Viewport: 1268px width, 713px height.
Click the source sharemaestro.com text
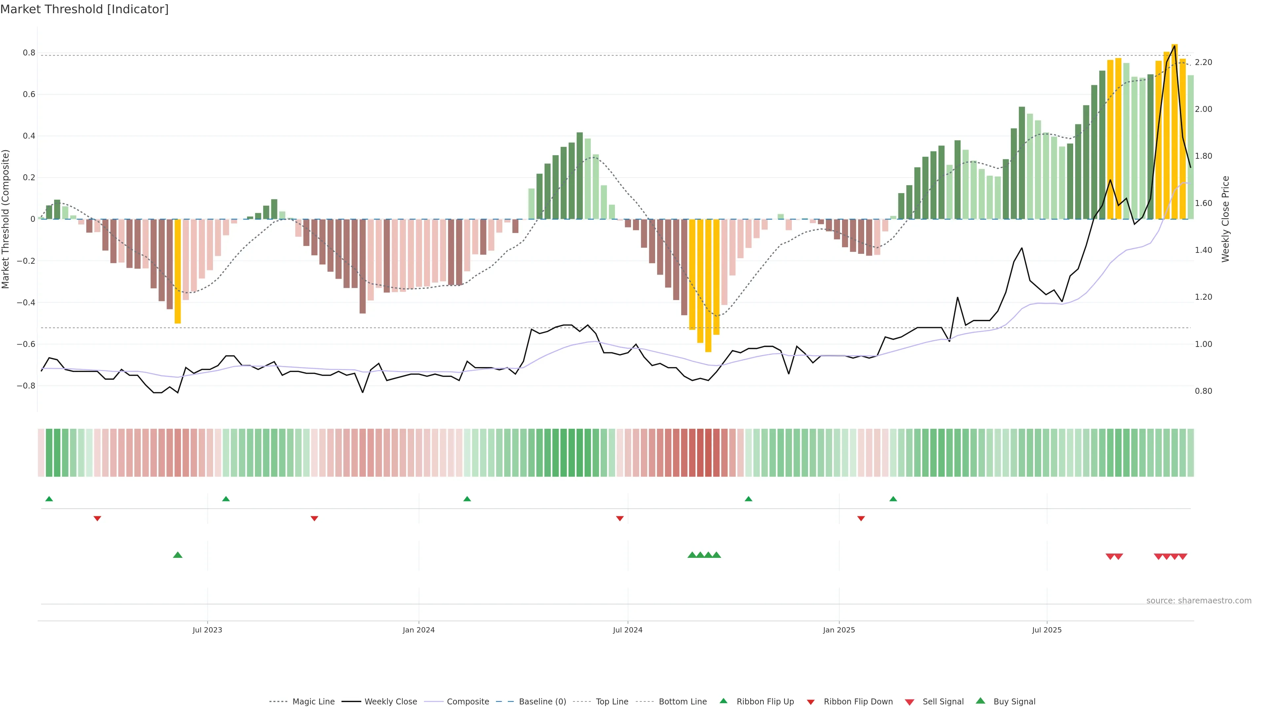tap(1199, 600)
